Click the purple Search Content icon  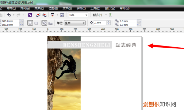(x=30, y=15)
